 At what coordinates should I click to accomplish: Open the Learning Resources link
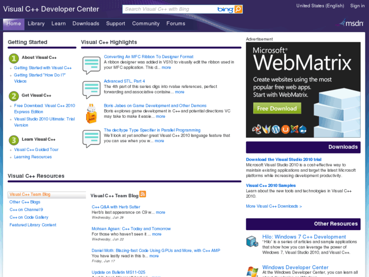[x=32, y=157]
